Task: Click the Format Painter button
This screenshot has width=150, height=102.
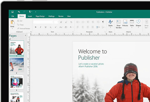Action: [x=24, y=28]
